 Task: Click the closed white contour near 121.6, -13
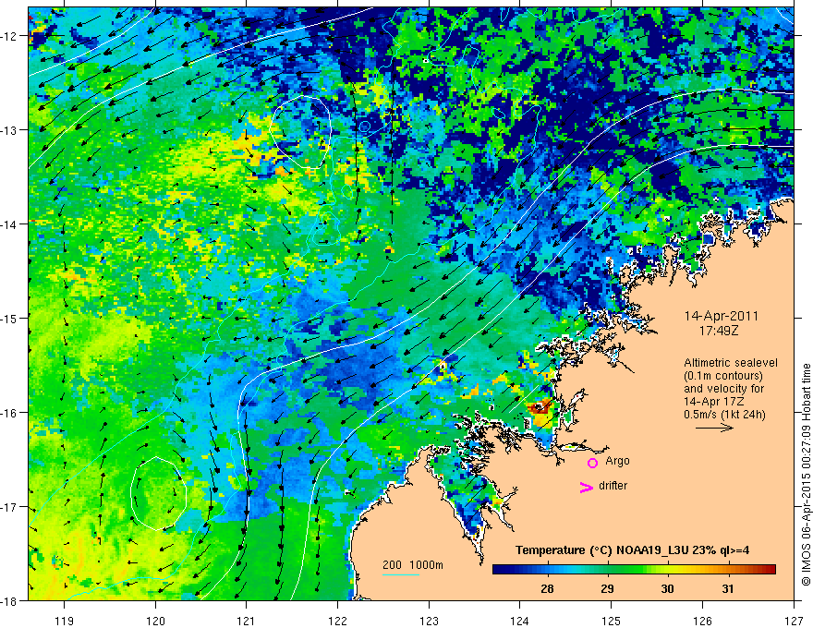coord(299,132)
